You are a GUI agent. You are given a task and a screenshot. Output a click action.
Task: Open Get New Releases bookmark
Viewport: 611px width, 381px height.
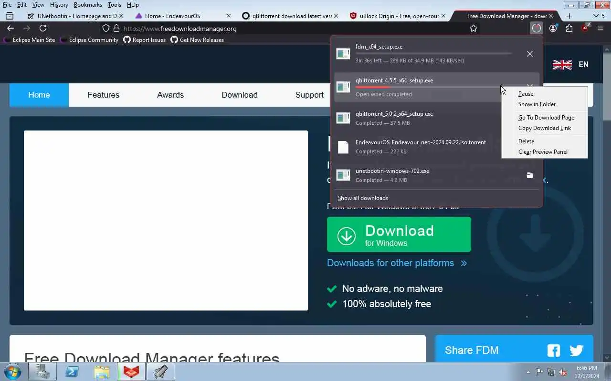(x=197, y=40)
